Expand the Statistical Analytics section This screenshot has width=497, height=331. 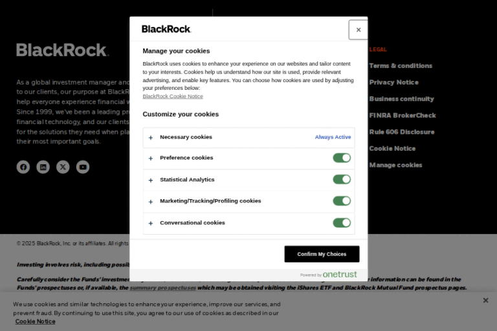[151, 180]
